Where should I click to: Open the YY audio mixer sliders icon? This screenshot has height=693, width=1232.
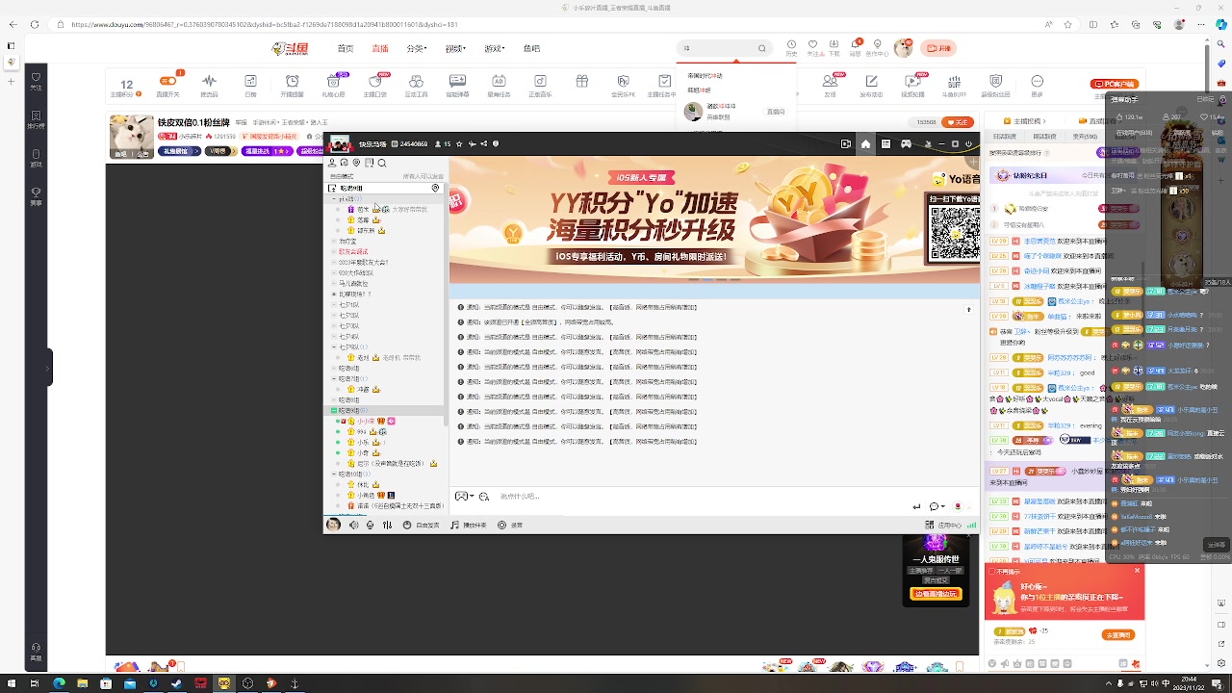pyautogui.click(x=387, y=525)
